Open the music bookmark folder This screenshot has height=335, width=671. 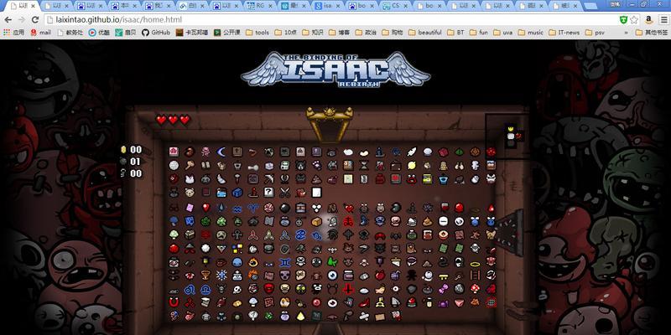click(531, 33)
